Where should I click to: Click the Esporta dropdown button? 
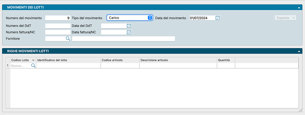click(x=285, y=18)
